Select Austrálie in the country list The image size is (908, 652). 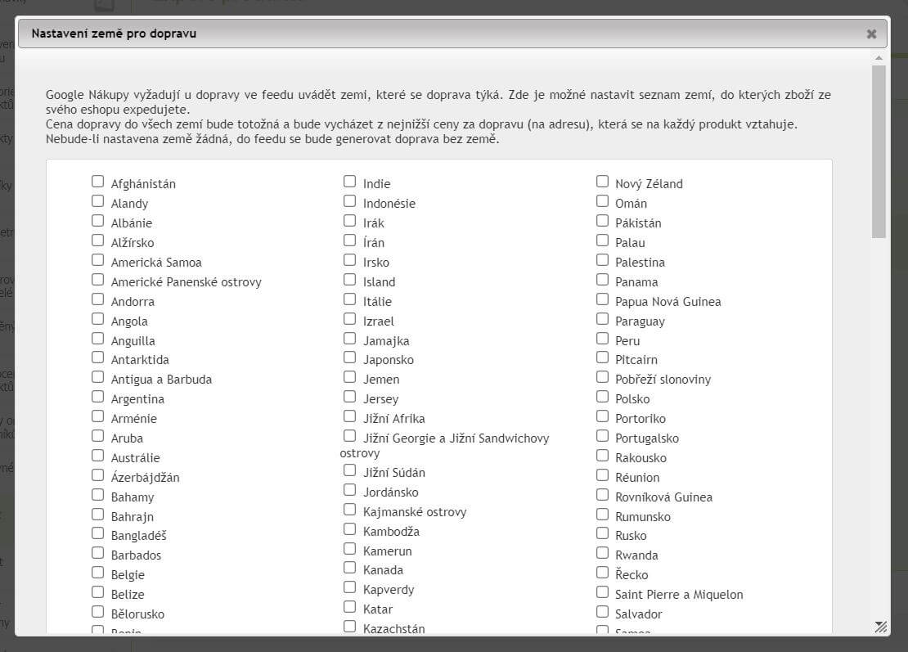click(x=98, y=456)
